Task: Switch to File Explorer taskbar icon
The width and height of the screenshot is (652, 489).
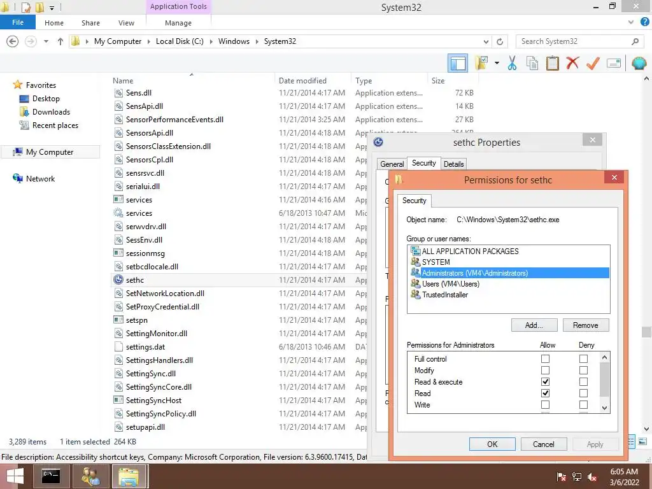Action: pos(129,476)
